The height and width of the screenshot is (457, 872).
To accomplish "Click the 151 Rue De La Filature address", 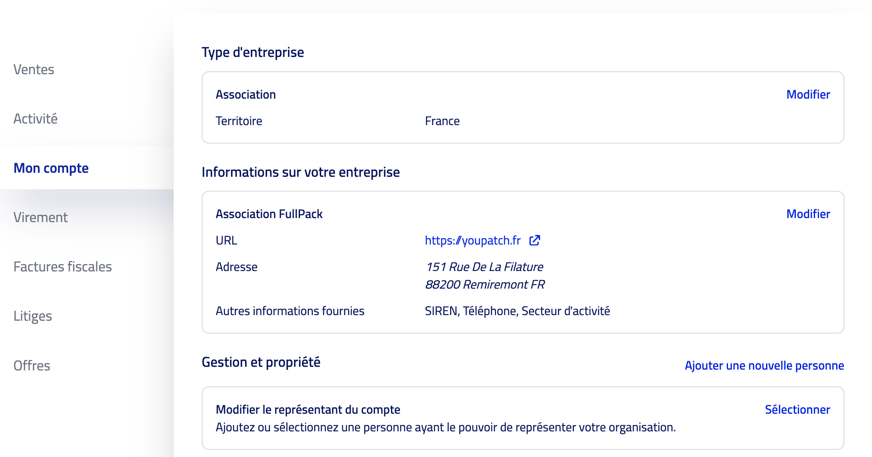I will pyautogui.click(x=484, y=267).
